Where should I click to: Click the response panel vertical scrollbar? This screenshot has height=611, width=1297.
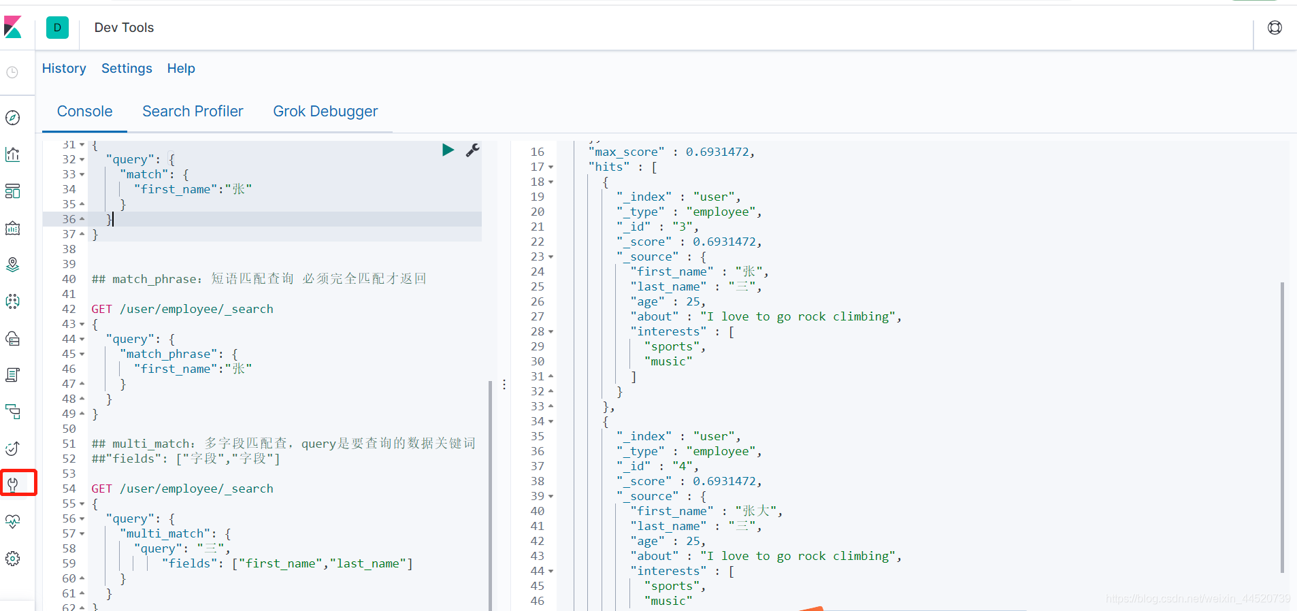pos(1282,427)
